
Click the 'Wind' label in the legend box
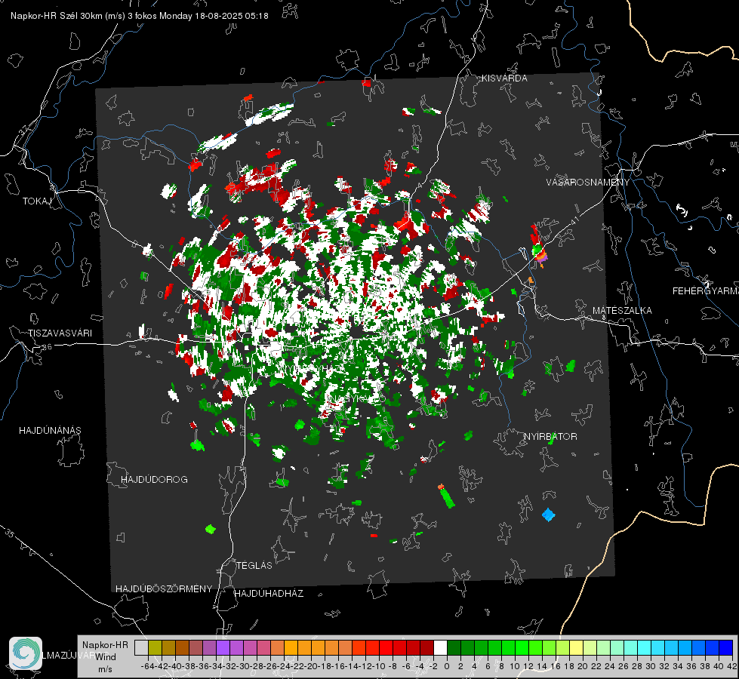[106, 657]
